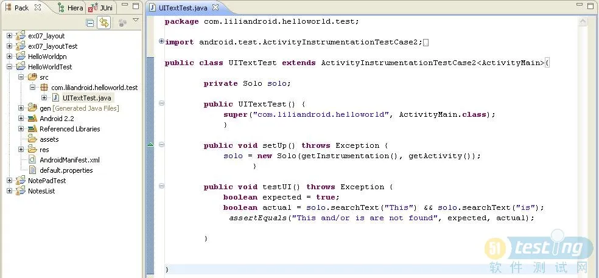The image size is (599, 278).
Task: Expand Referenced Libraries node
Action: pyautogui.click(x=21, y=129)
